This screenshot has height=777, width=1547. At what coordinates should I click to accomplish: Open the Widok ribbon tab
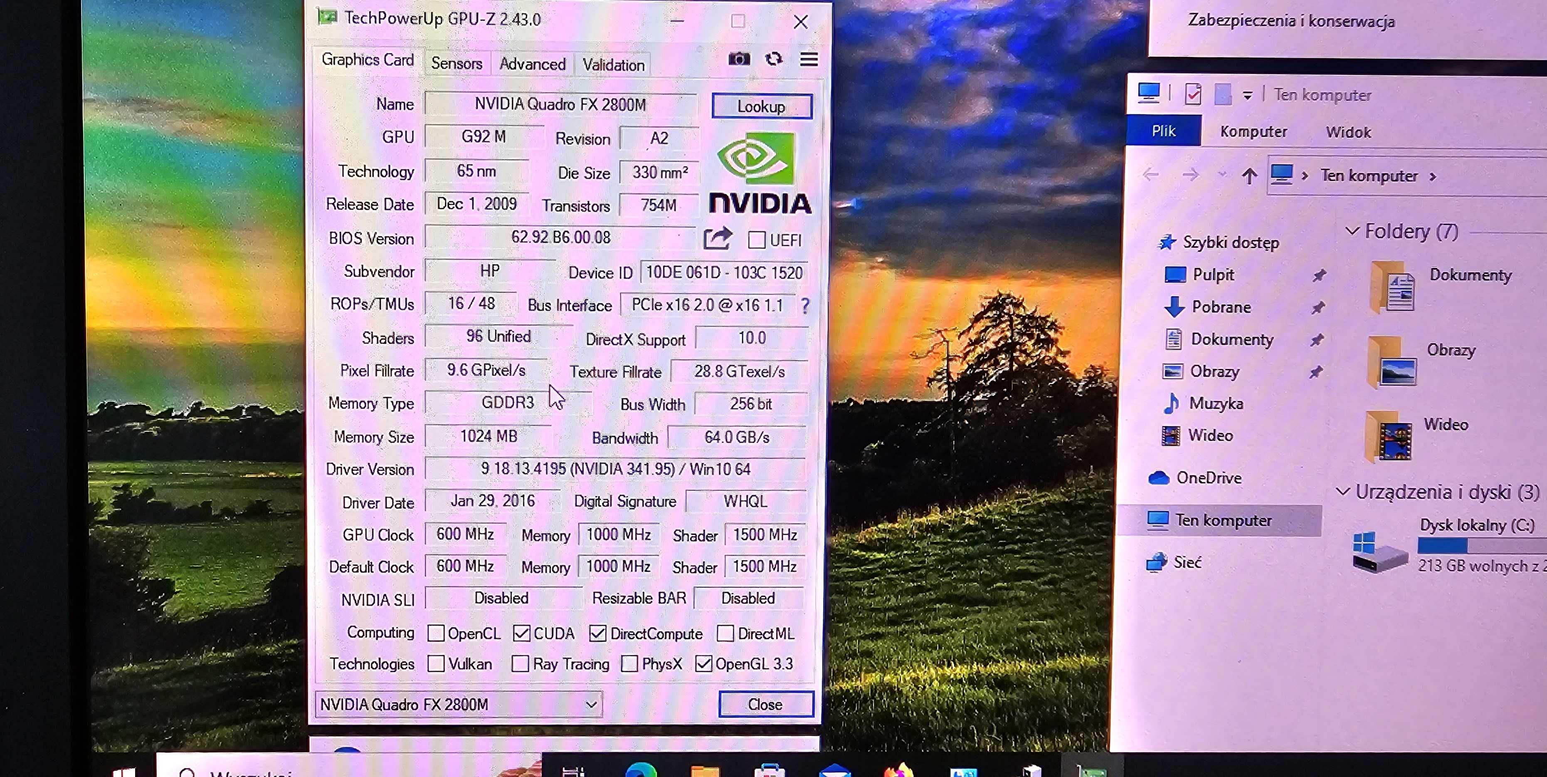tap(1348, 132)
